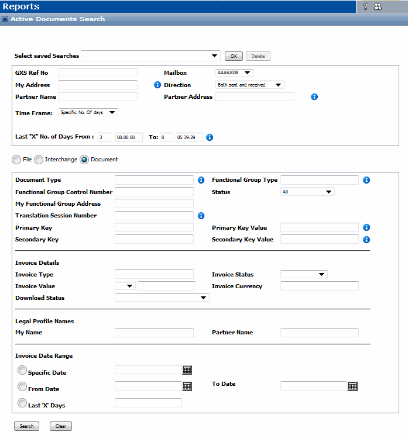Click info icon beside Functional Group Type
This screenshot has height=439, width=408.
click(366, 180)
